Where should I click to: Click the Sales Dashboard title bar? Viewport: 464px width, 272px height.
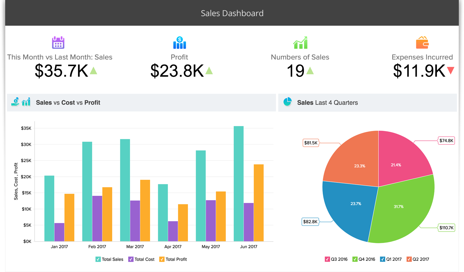click(x=232, y=13)
